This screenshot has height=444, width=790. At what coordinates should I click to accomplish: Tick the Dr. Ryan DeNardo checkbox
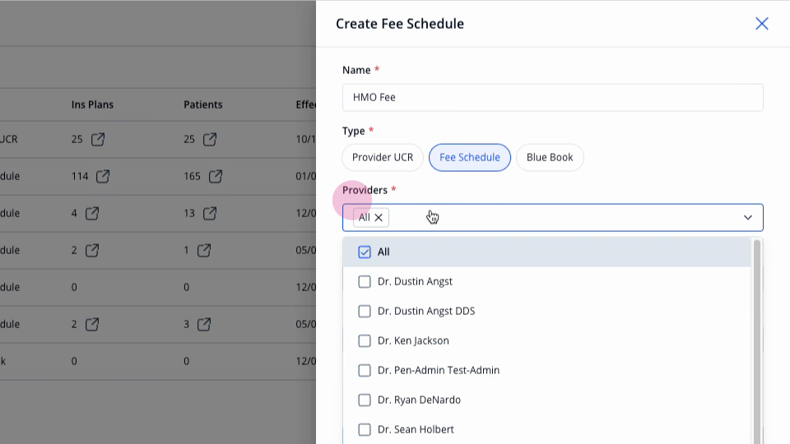[365, 400]
